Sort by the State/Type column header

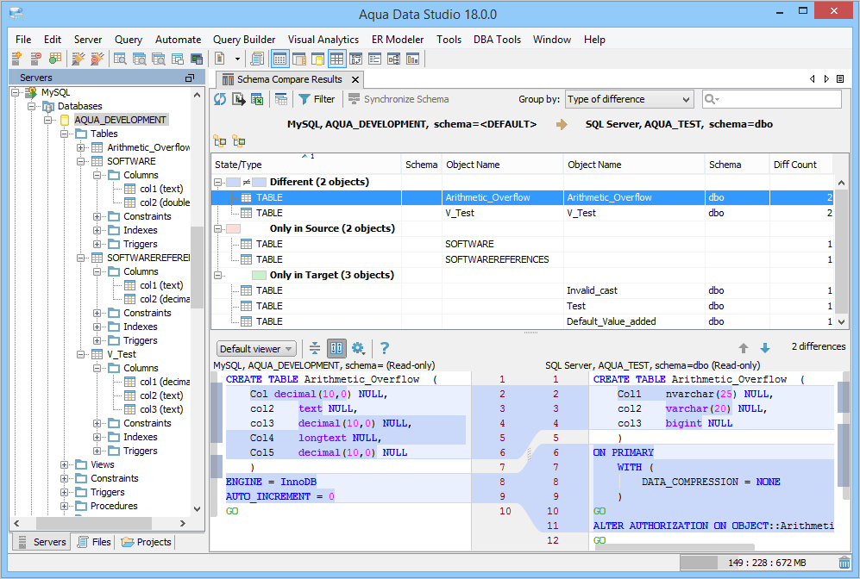tap(306, 165)
